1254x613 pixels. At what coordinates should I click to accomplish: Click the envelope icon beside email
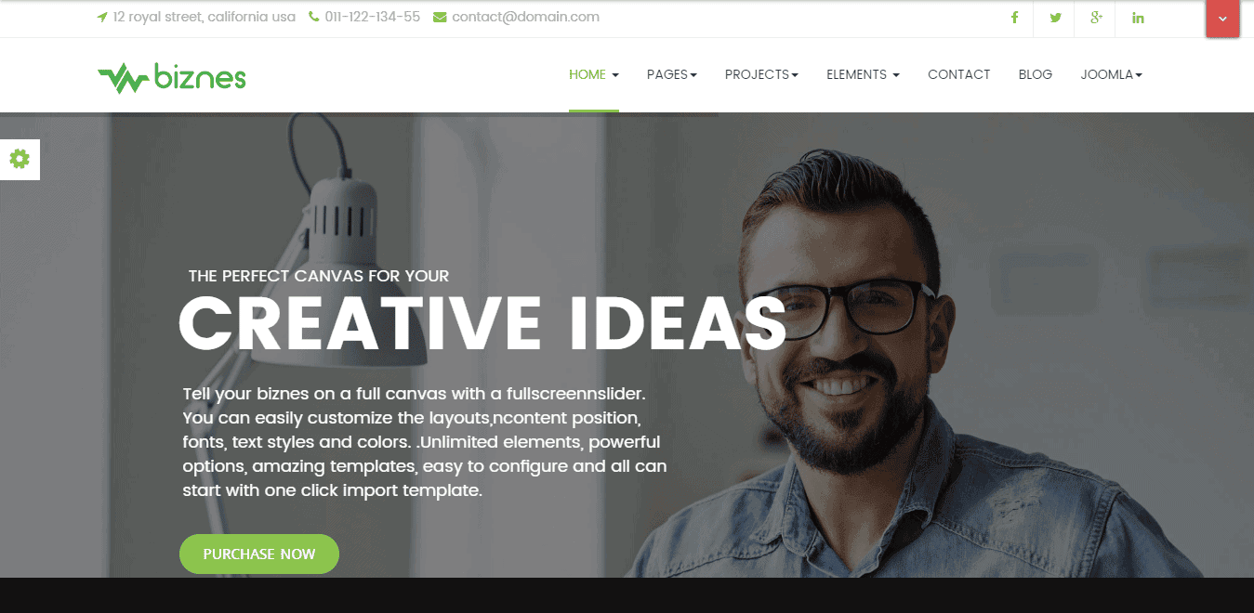440,17
